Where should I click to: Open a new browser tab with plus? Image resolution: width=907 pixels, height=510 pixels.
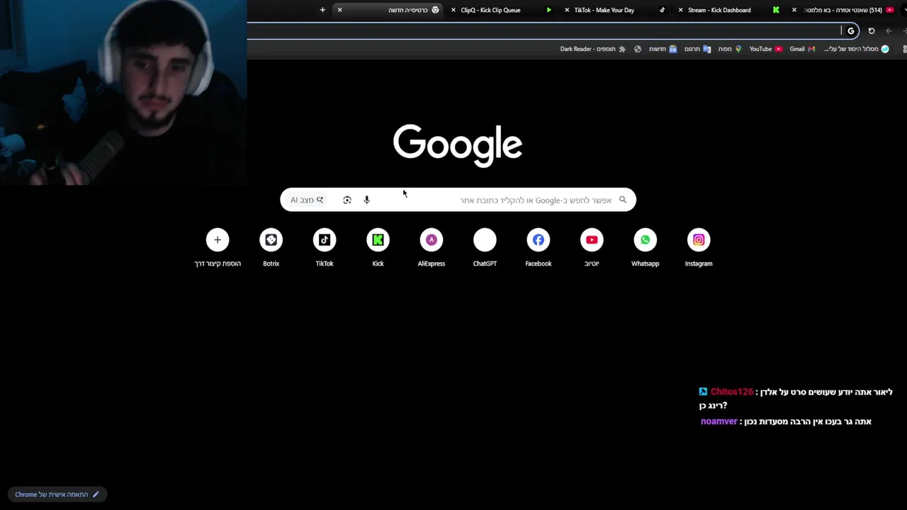point(322,10)
